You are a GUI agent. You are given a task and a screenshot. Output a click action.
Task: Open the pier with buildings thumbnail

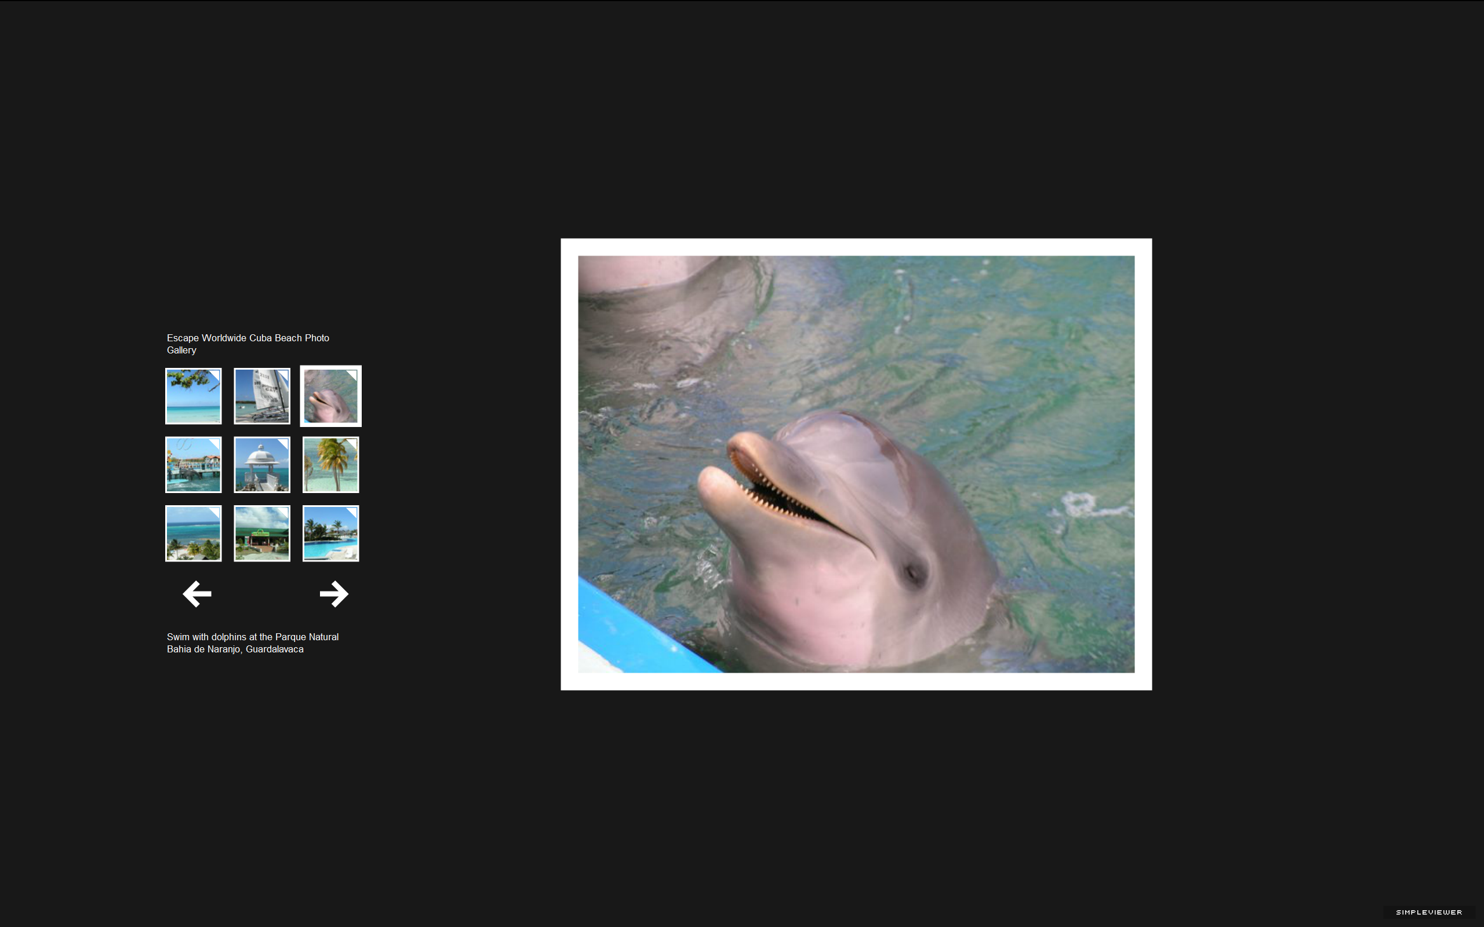pos(193,465)
